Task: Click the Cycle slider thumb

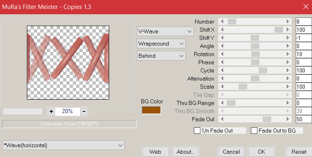Action: (x=263, y=70)
